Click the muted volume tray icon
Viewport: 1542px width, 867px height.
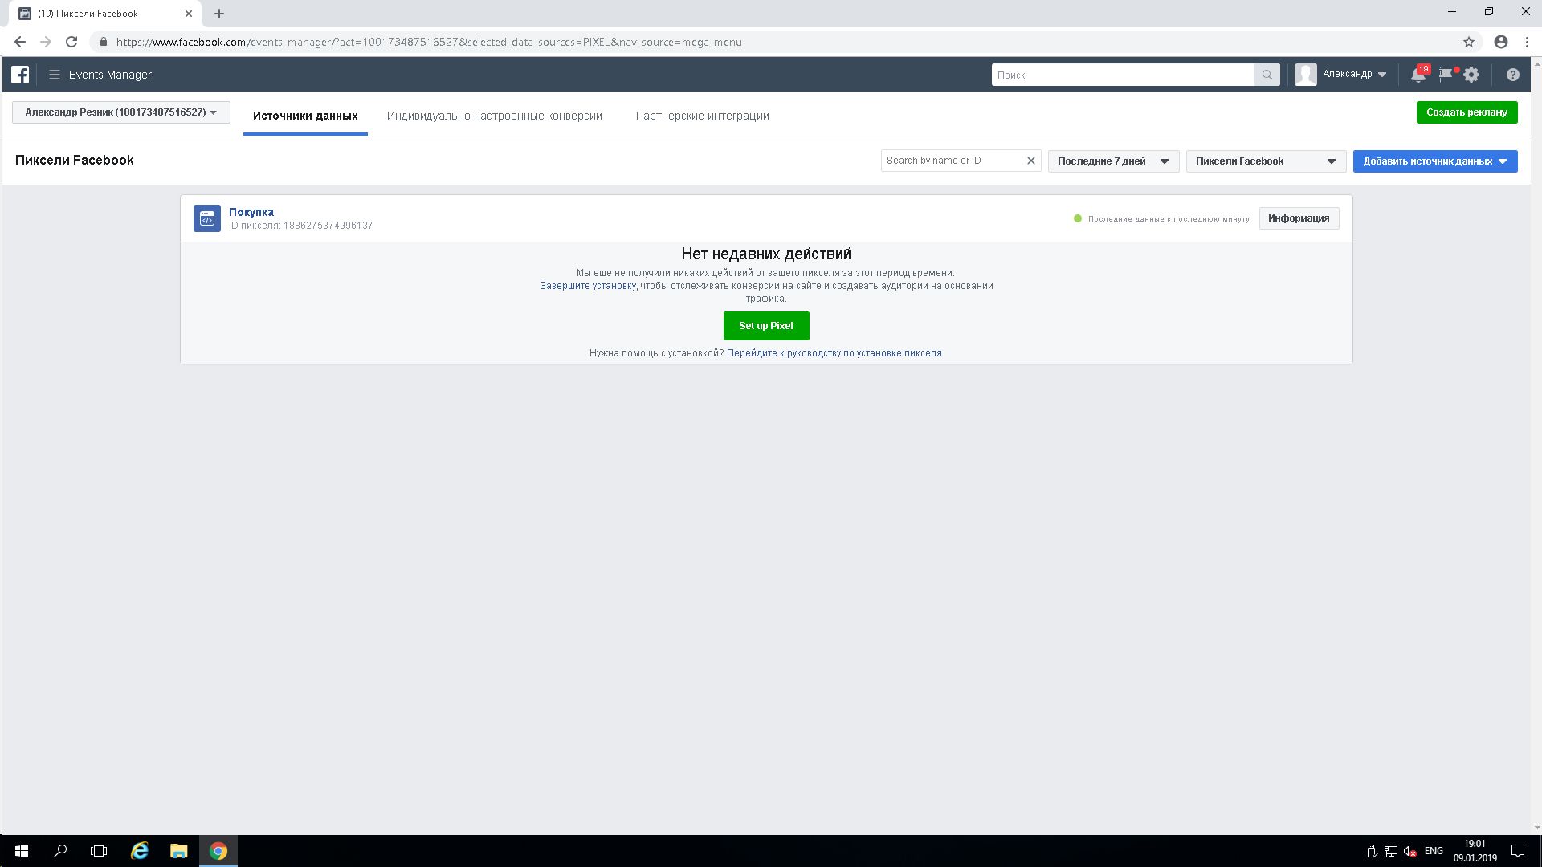tap(1409, 851)
